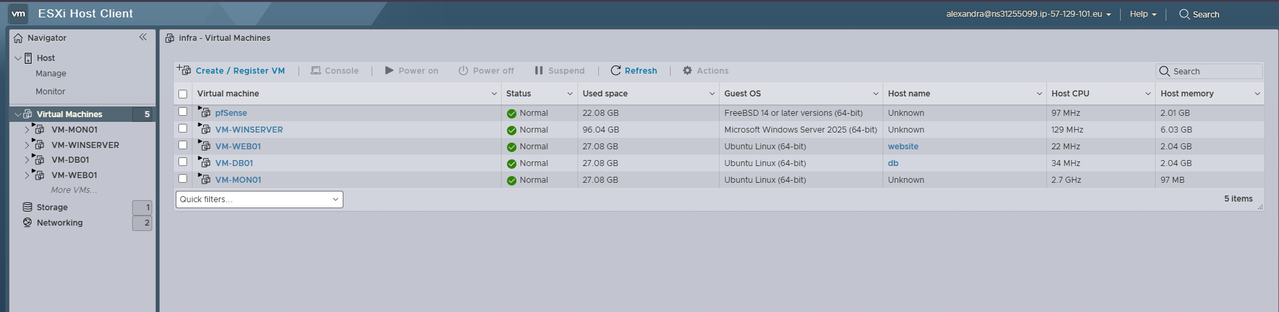This screenshot has height=312, width=1279.
Task: Tick the checkbox for pfSense VM
Action: coord(182,112)
